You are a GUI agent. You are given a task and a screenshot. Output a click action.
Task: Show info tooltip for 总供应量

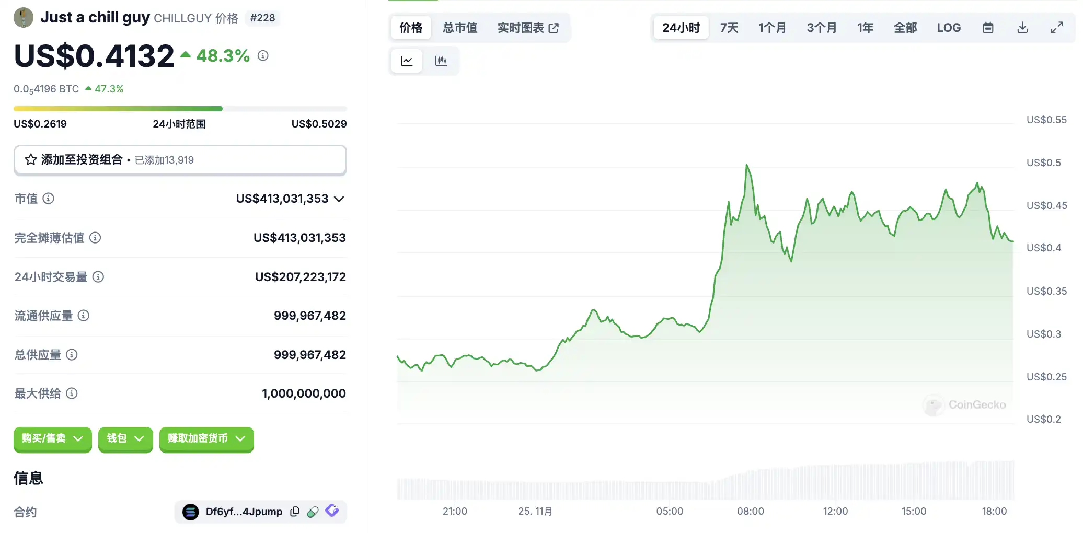(72, 355)
